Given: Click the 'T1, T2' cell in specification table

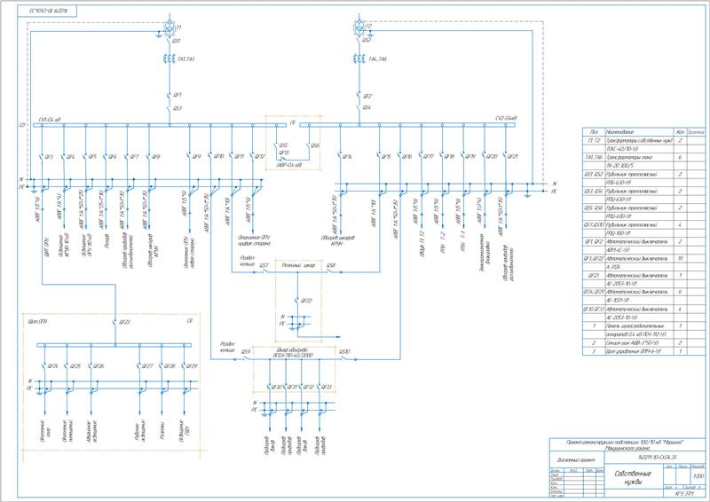Looking at the screenshot, I should coord(594,141).
